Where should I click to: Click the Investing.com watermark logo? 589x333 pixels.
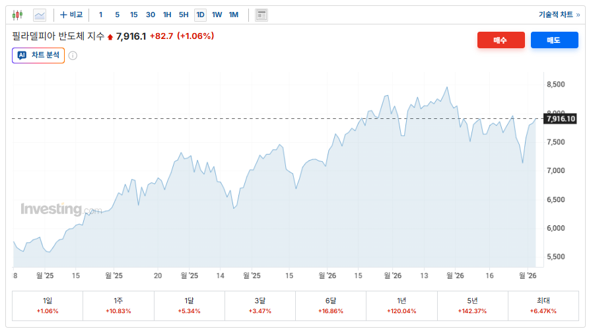(61, 209)
